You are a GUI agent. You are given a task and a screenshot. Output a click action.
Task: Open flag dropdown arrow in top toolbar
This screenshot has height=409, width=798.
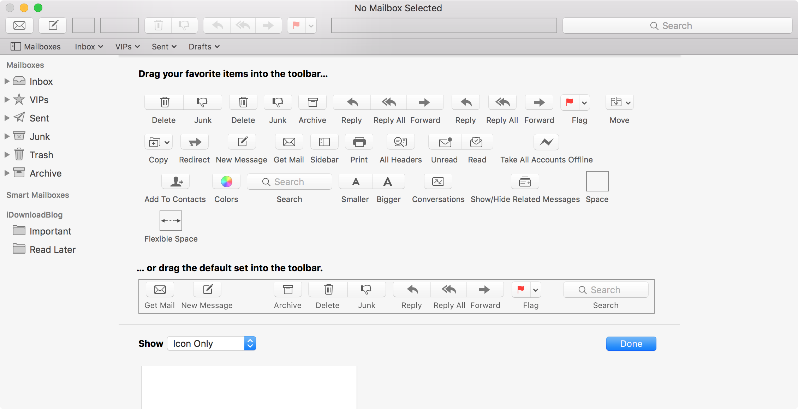(x=311, y=25)
